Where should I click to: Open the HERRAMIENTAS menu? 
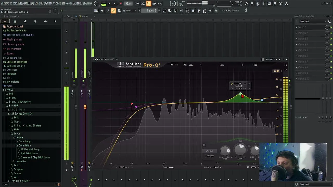click(78, 4)
